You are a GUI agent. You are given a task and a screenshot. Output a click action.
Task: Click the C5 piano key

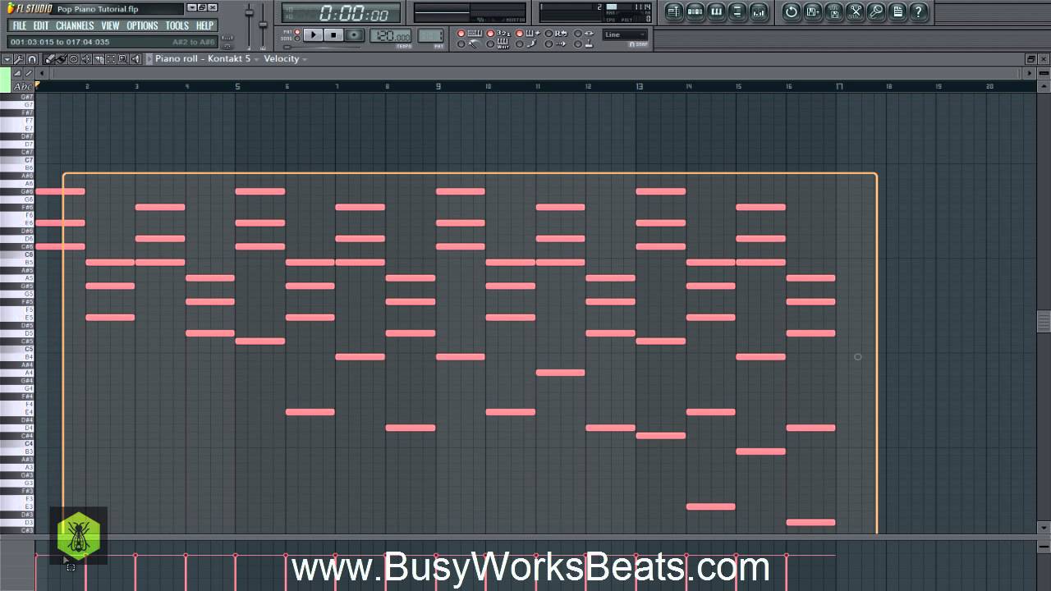17,349
